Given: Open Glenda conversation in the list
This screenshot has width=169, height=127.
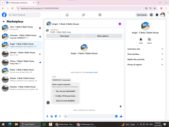Looking at the screenshot, I should (x=21, y=80).
